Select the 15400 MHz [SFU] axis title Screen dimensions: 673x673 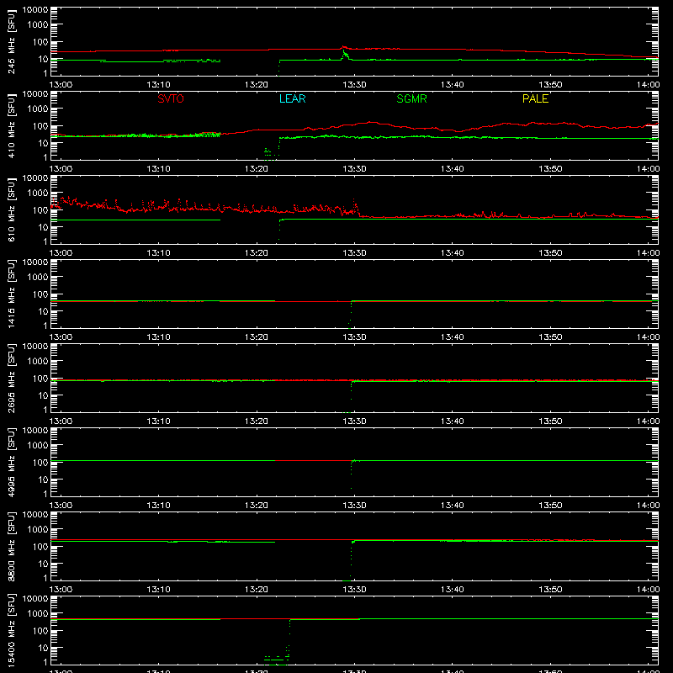12,630
